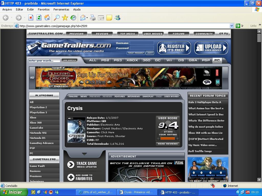The width and height of the screenshot is (262, 196).
Task: Open Game Vault in sidebar
Action: 44,166
